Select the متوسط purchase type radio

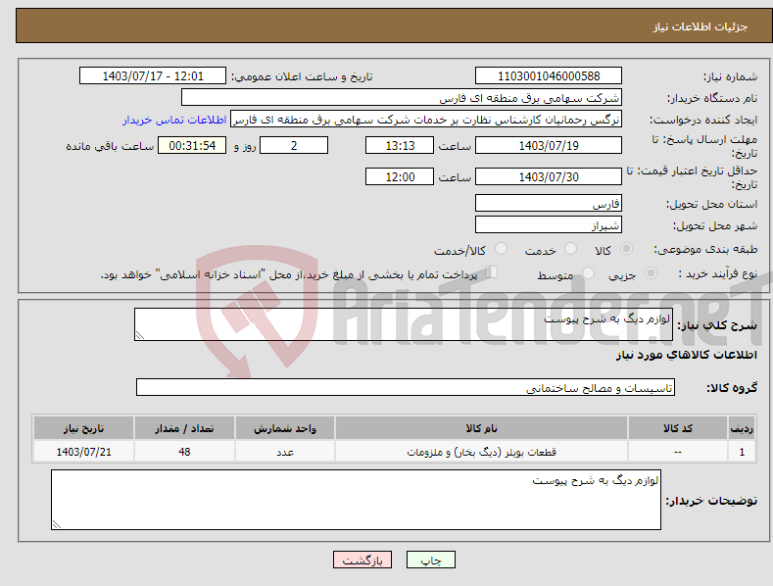click(x=588, y=272)
